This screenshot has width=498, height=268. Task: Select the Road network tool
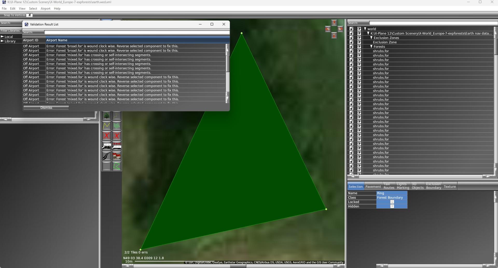pos(106,156)
